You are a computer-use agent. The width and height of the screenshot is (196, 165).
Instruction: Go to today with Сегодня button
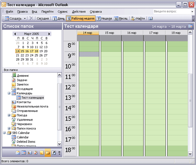[x=43, y=19]
